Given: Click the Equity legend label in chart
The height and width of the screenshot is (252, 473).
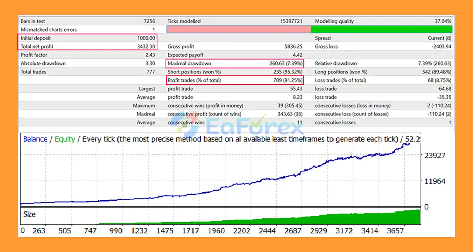Looking at the screenshot, I should coord(65,139).
